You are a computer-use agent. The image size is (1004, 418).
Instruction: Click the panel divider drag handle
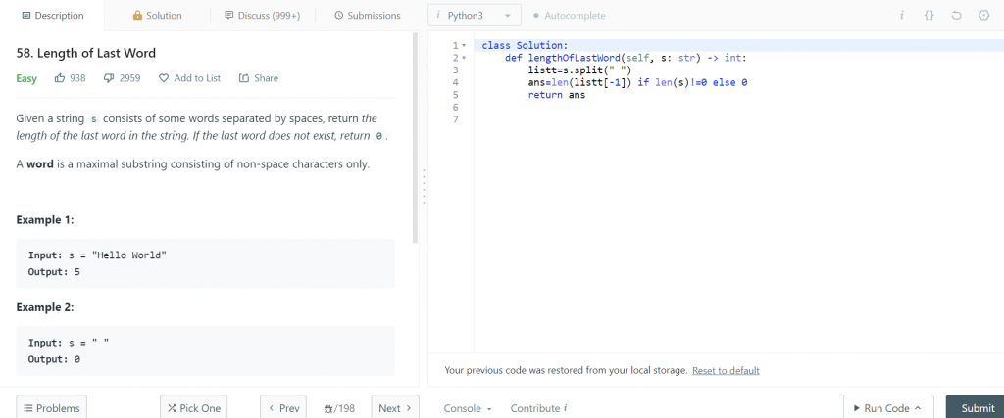coord(424,187)
